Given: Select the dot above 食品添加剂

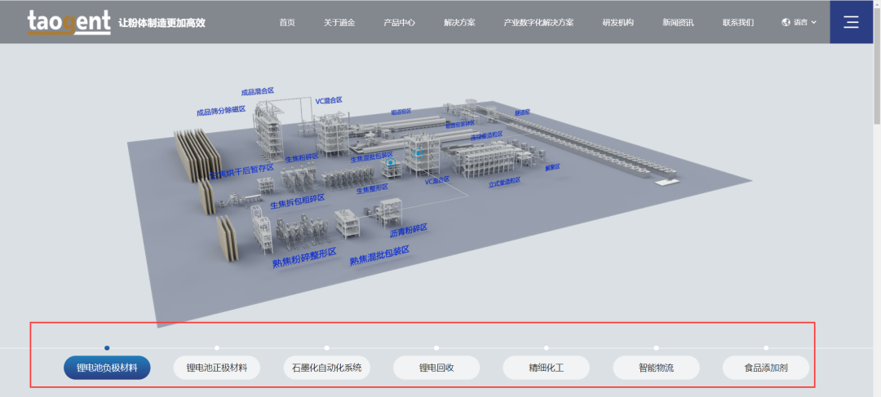Looking at the screenshot, I should 766,348.
